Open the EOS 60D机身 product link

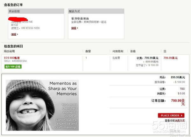[x=12, y=58]
